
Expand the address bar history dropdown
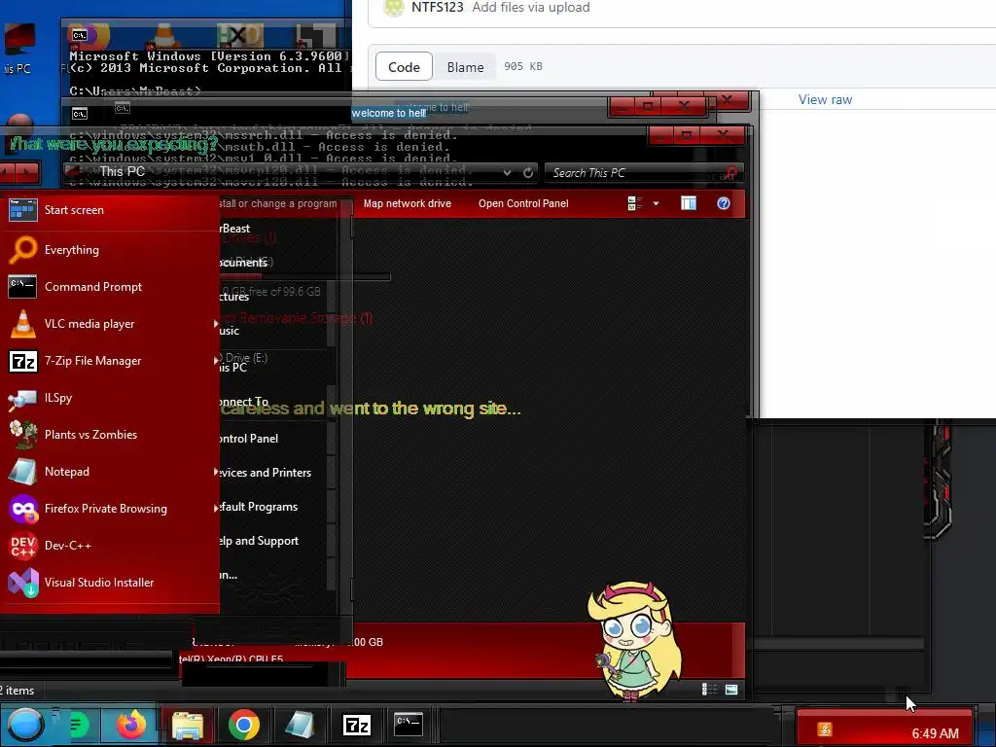point(507,173)
